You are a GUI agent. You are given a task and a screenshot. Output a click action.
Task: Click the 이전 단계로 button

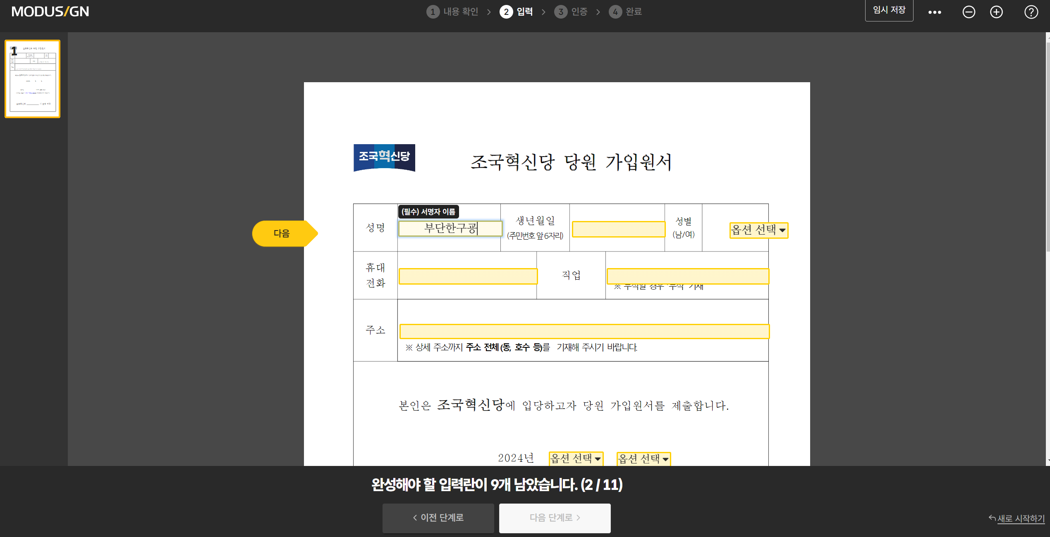pyautogui.click(x=438, y=518)
